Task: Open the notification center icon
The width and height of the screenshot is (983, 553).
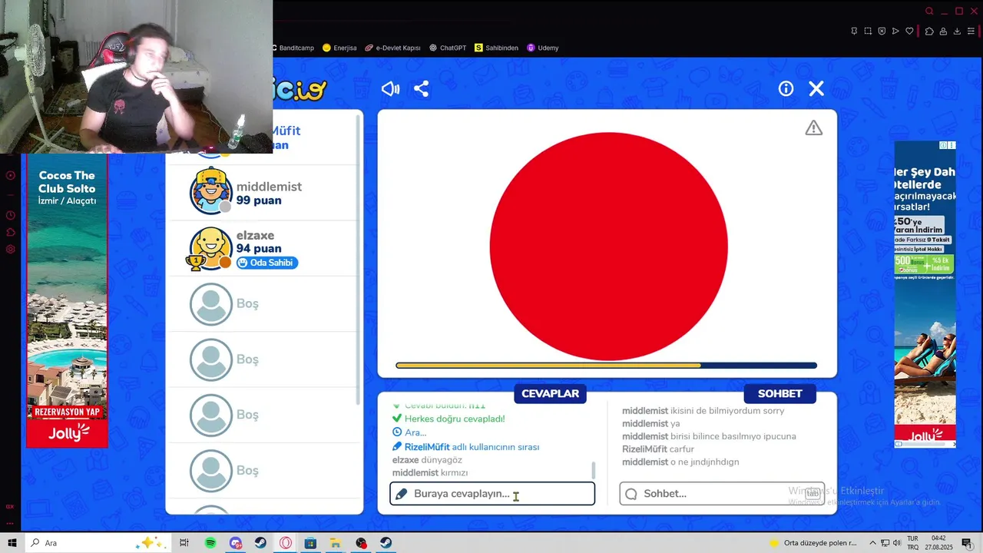Action: 967,543
